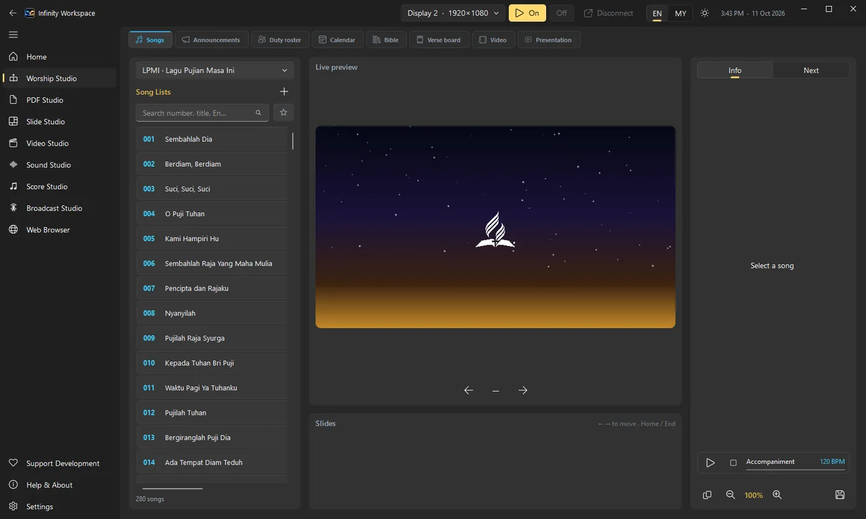The height and width of the screenshot is (519, 866).
Task: Open Help & About in the sidebar
Action: coord(59,485)
